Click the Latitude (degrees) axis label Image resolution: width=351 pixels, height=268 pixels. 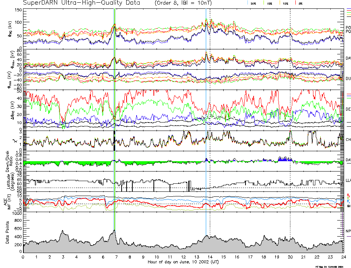tap(10, 181)
